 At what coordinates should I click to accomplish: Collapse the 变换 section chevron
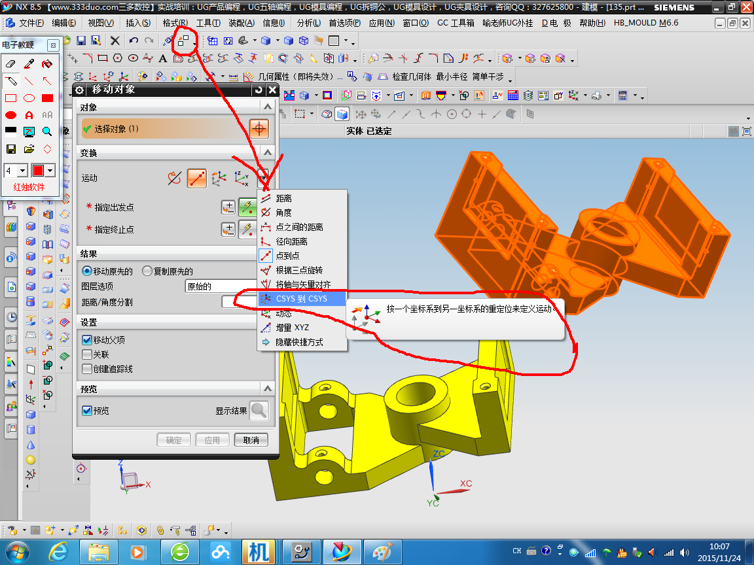click(x=268, y=153)
